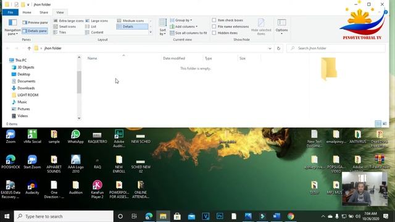
Task: Switch to the Share tab
Action: (44, 12)
